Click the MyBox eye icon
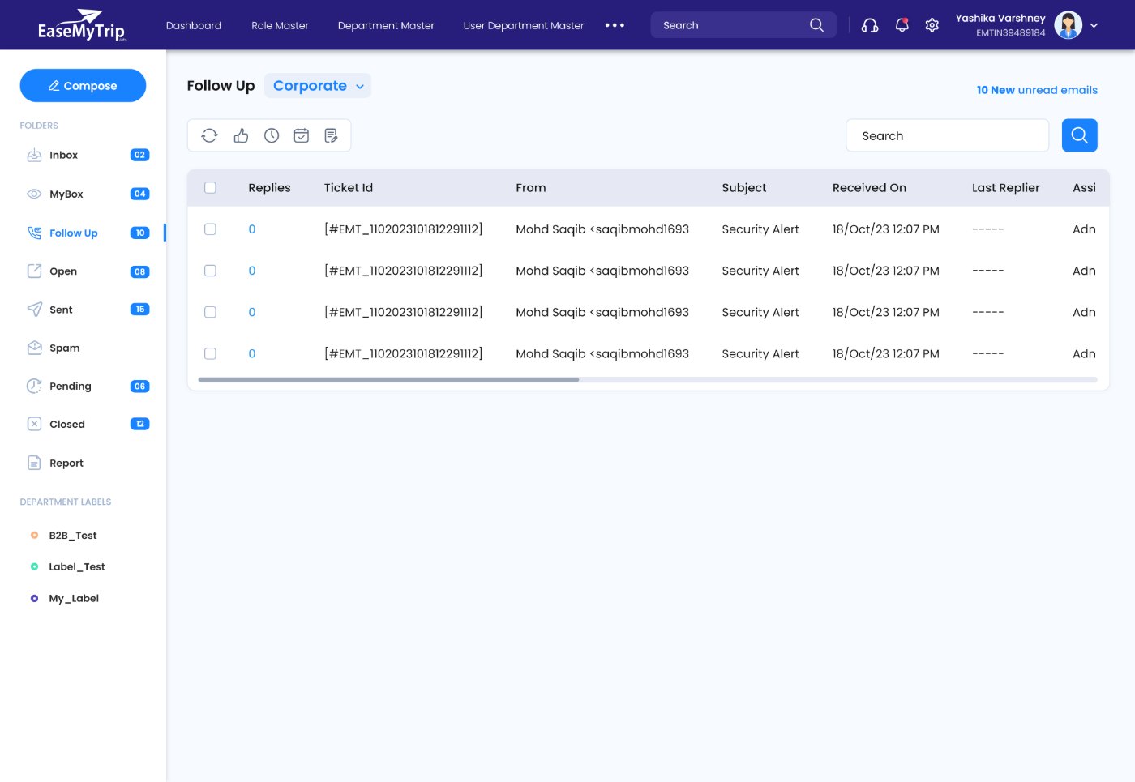 (34, 194)
